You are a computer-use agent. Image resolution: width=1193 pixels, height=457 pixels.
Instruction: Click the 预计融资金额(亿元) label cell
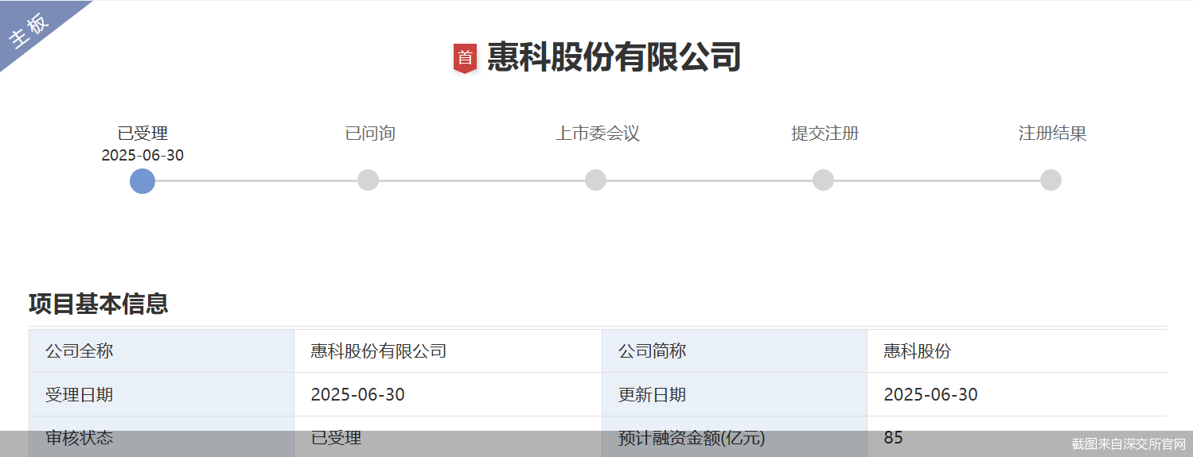coord(735,437)
